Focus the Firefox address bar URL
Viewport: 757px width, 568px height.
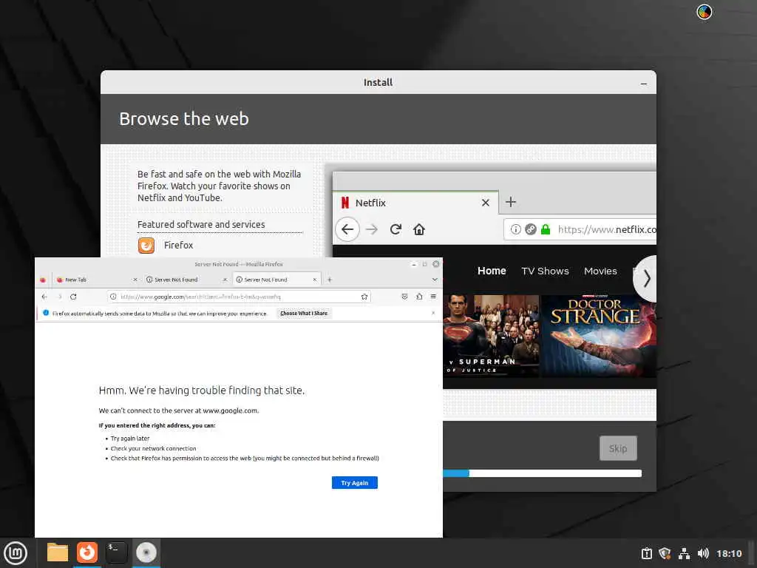(x=239, y=297)
